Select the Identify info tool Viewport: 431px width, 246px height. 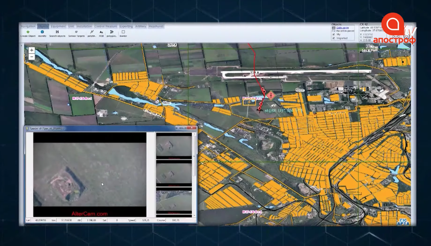pos(42,32)
